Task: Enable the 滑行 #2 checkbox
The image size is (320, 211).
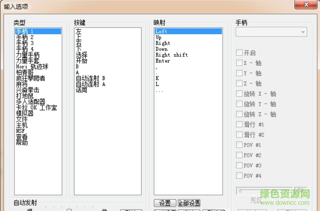Action: click(239, 135)
